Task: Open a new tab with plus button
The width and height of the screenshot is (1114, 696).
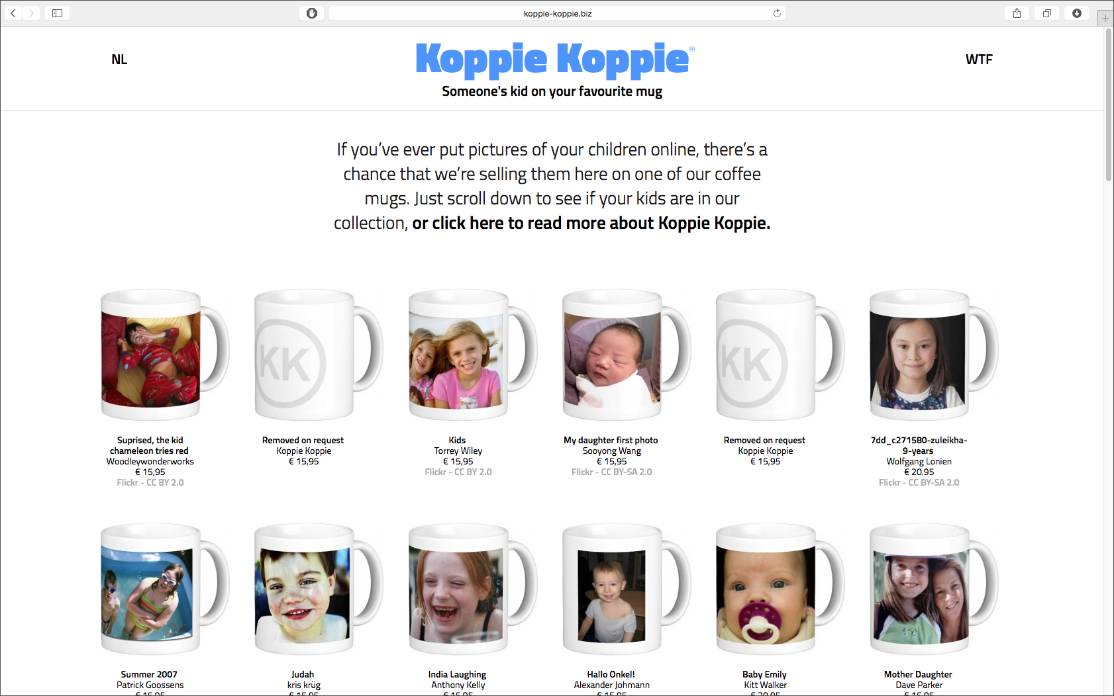Action: (1105, 19)
